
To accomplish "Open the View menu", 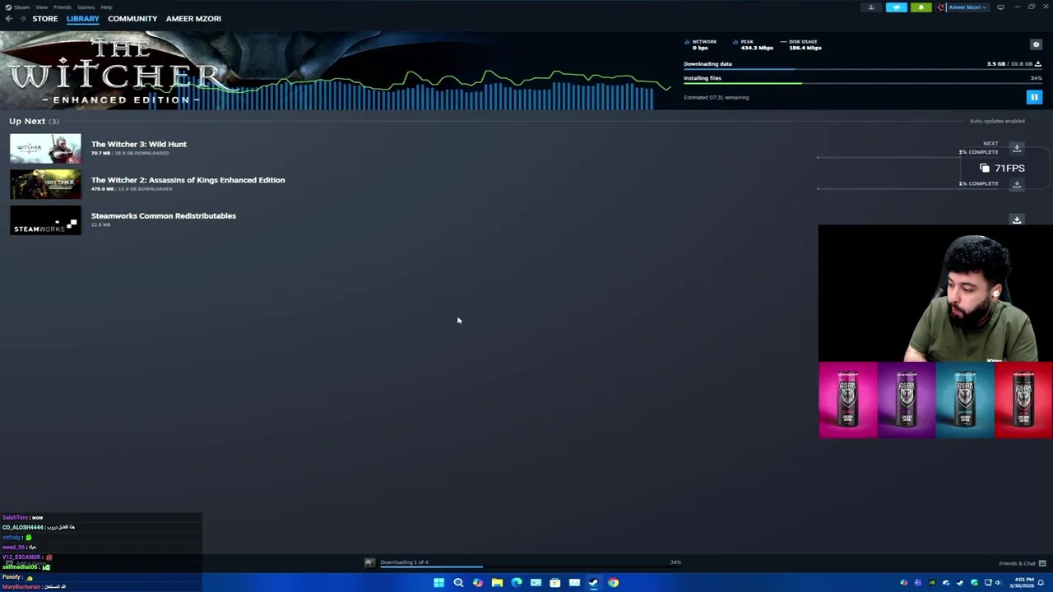I will point(41,7).
